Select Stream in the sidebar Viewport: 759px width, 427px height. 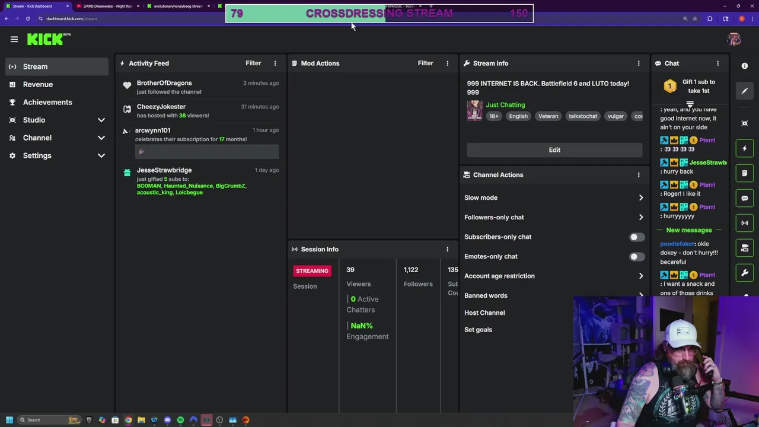point(57,66)
